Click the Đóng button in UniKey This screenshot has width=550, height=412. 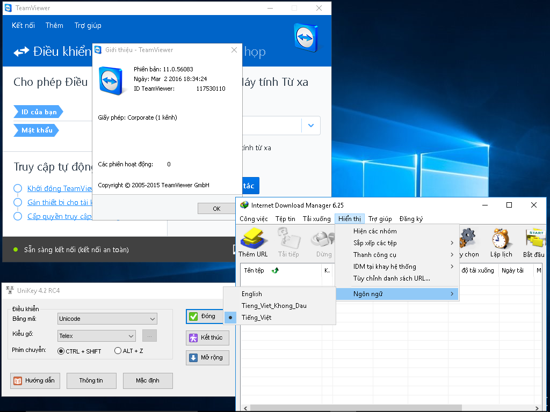click(206, 317)
